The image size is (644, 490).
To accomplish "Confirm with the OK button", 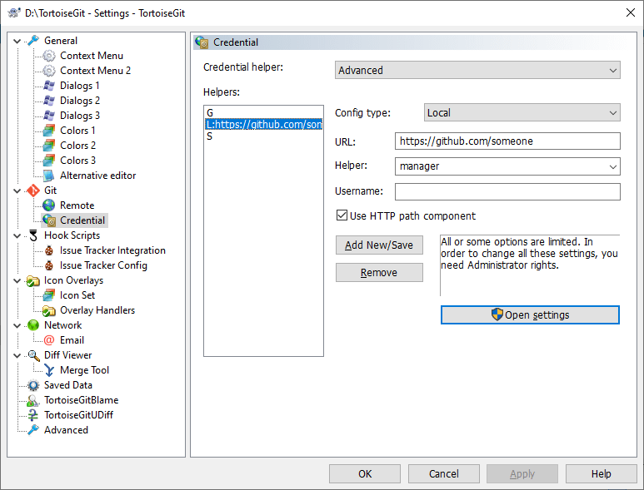I will coord(365,473).
